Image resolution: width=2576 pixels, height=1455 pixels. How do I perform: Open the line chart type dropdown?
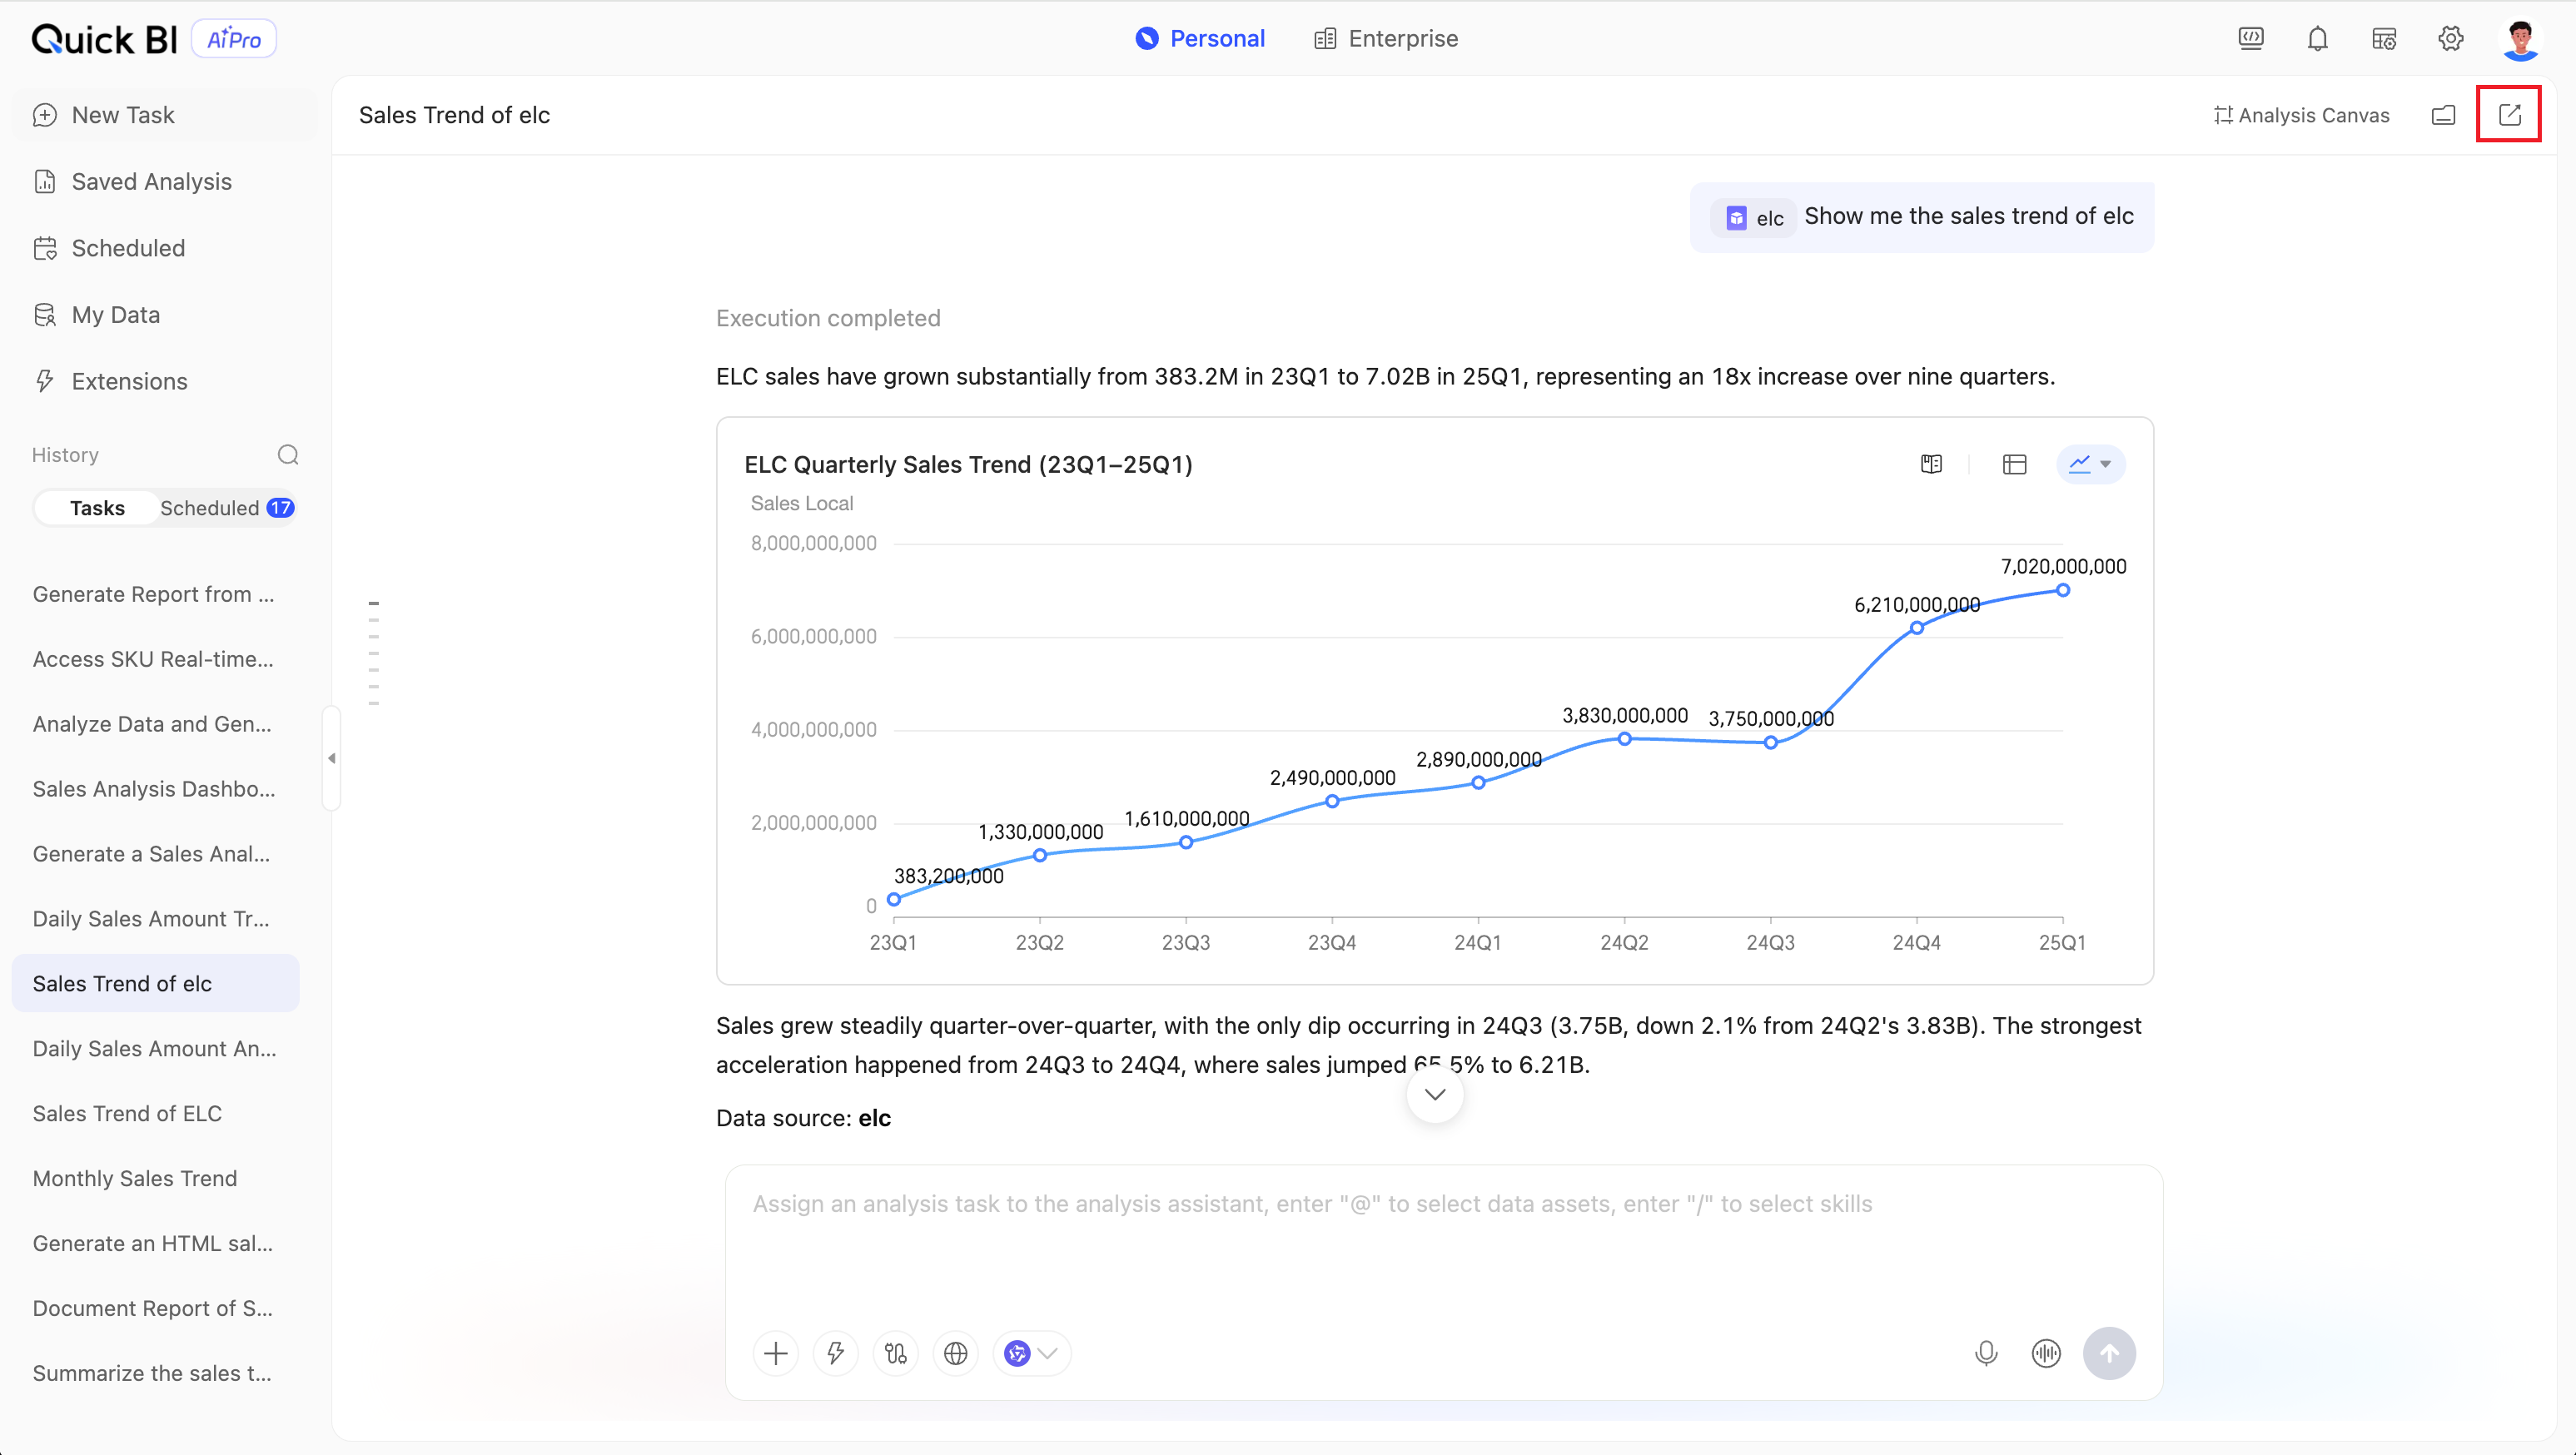point(2090,464)
